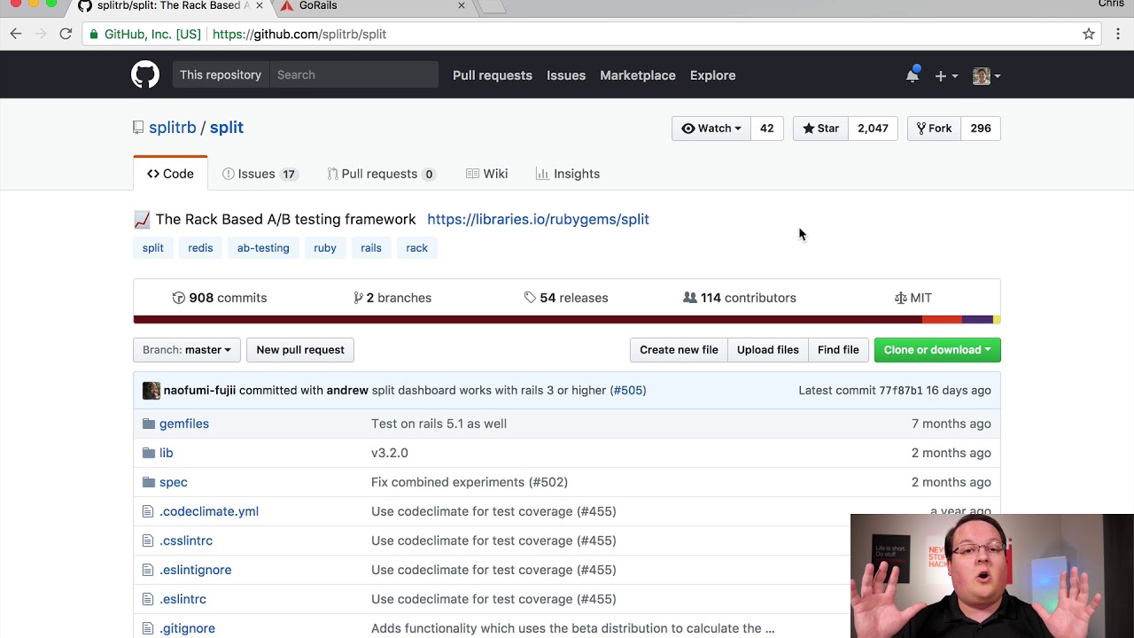Expand Clone or download dropdown
Screen dimensions: 1134x638
pyautogui.click(x=937, y=350)
